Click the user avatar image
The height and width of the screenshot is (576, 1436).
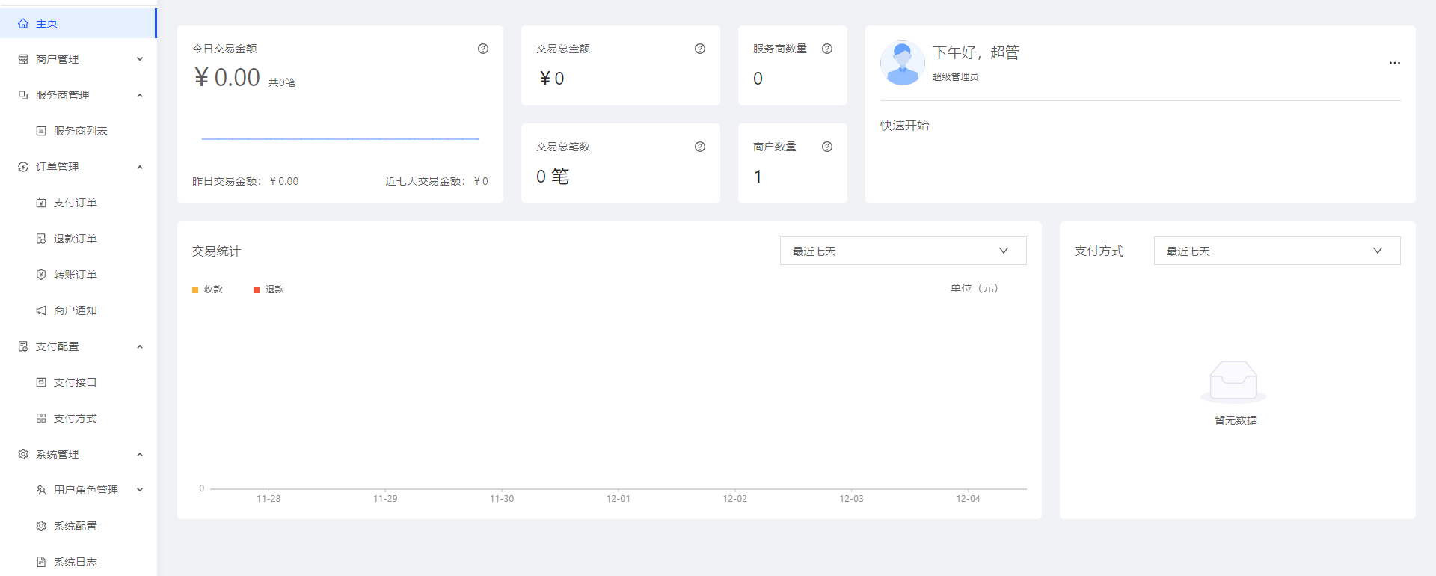(x=902, y=63)
